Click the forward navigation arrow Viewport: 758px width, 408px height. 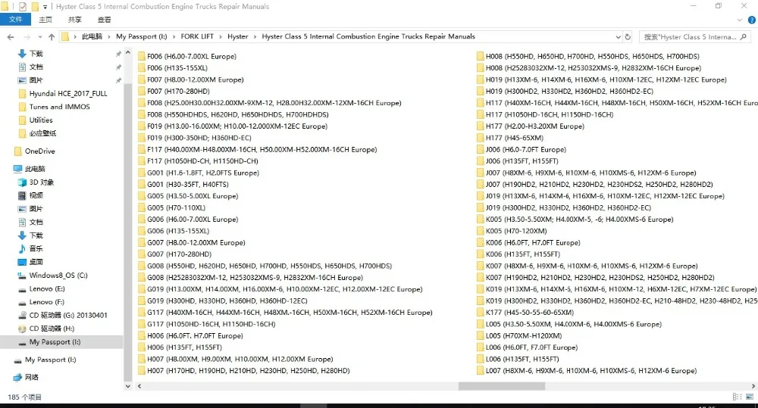tap(27, 36)
